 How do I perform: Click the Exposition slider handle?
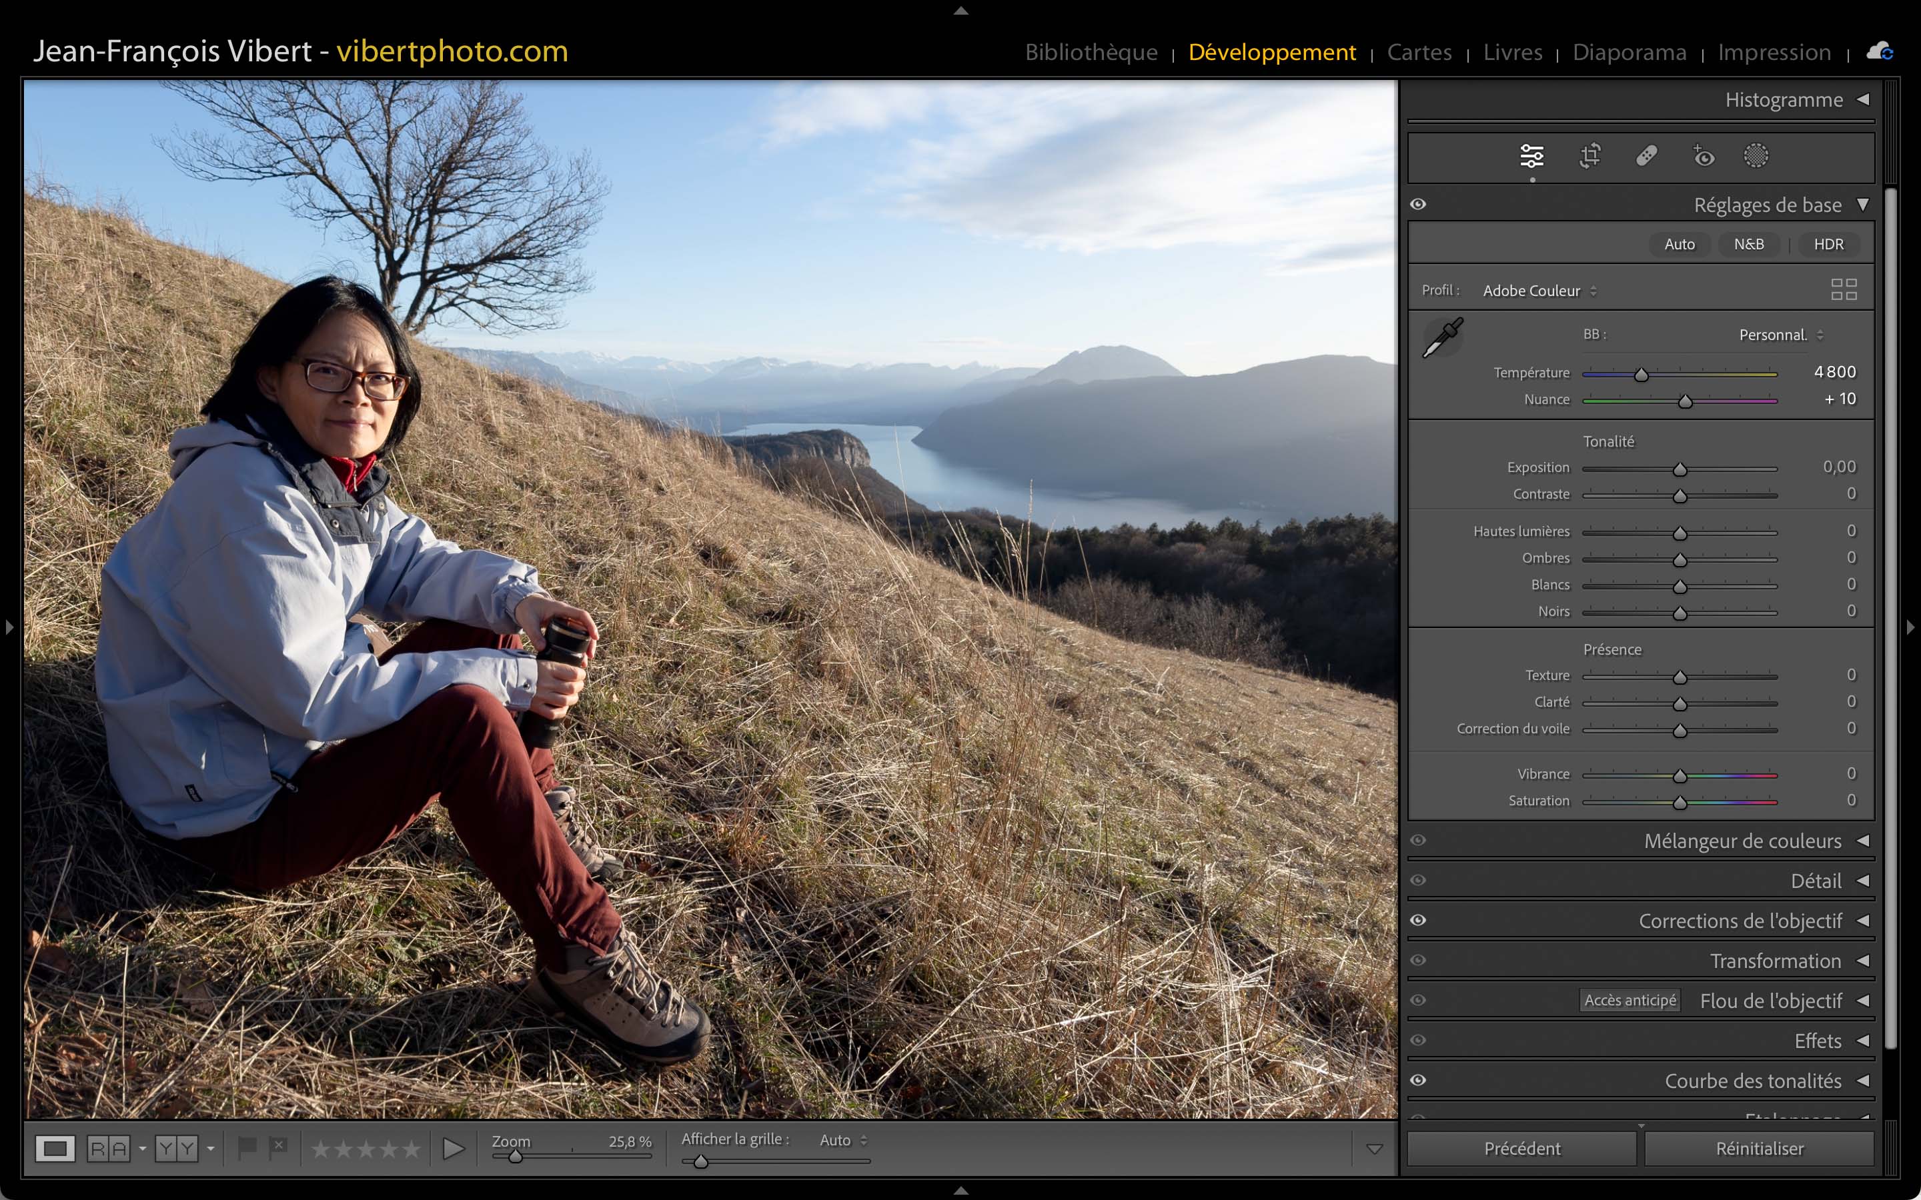click(1680, 470)
